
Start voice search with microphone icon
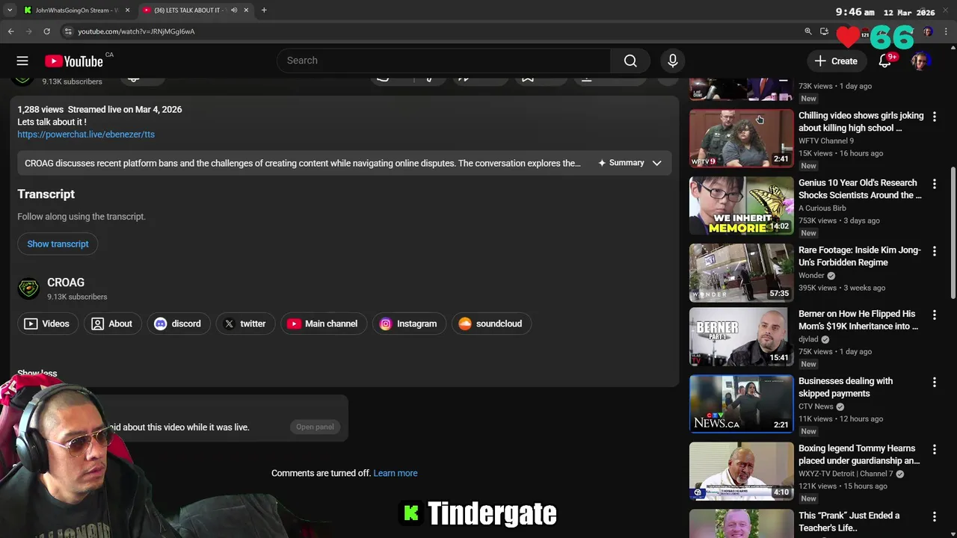pyautogui.click(x=672, y=61)
